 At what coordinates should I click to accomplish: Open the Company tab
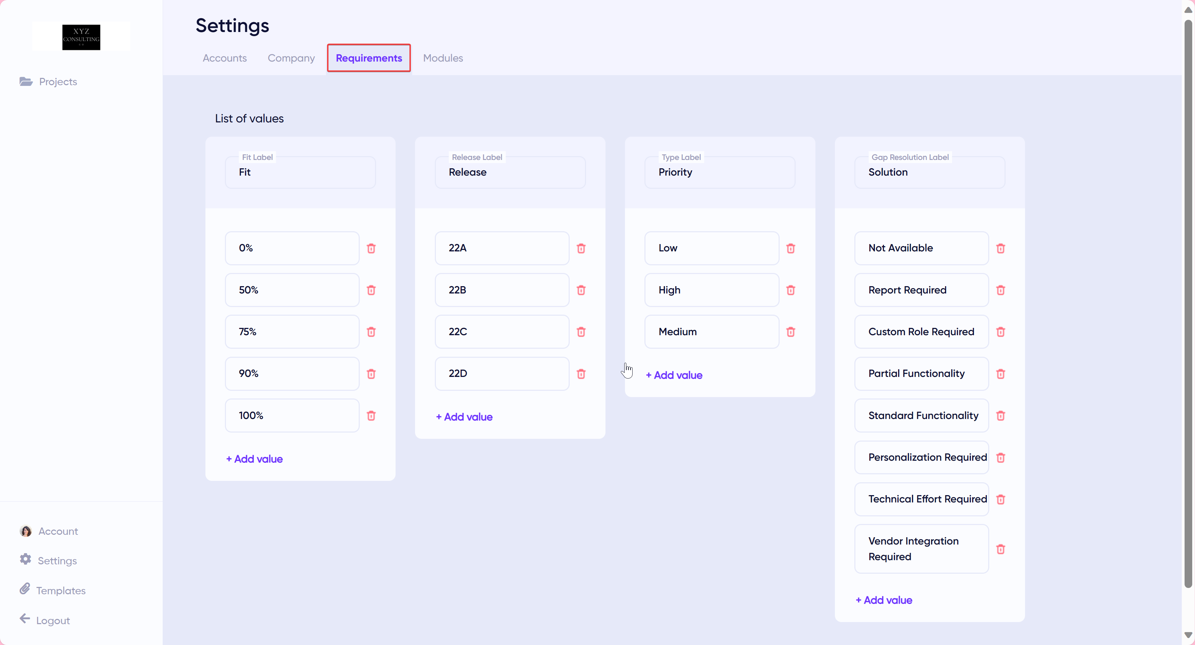click(291, 58)
